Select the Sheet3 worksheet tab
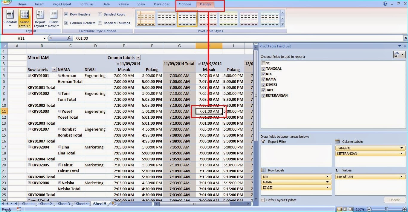Viewport: 408px width, 212px height. click(63, 204)
